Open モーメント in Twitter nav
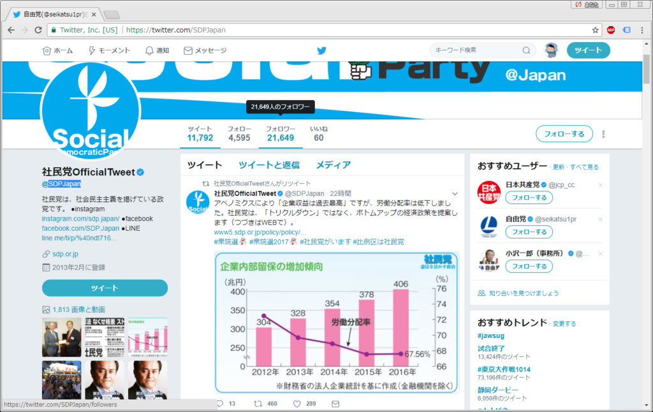Screen dimensions: 653x412 [109, 50]
